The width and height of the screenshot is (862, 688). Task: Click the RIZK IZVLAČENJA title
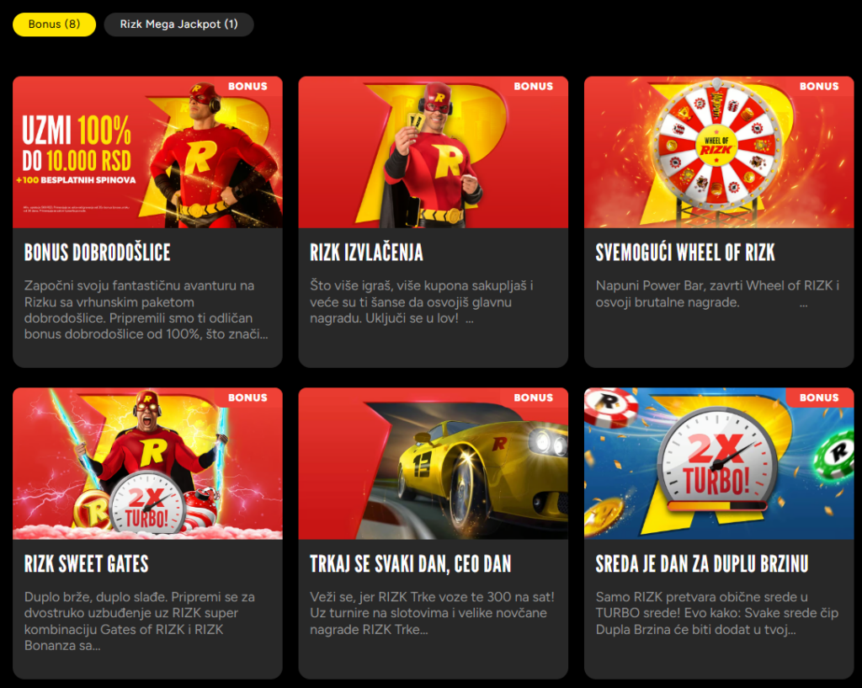pyautogui.click(x=367, y=253)
